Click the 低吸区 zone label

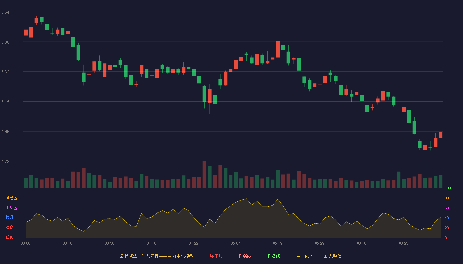click(11, 237)
